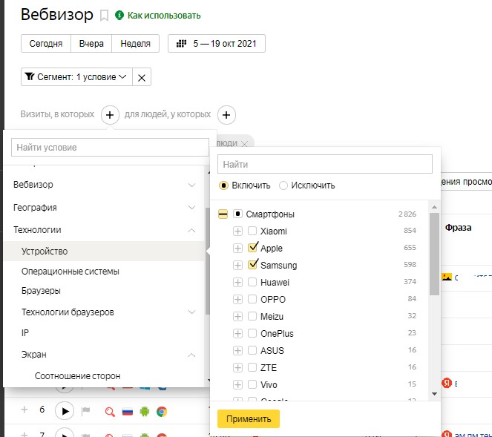Clear the segment with the X button
Image resolution: width=492 pixels, height=437 pixels.
click(142, 77)
